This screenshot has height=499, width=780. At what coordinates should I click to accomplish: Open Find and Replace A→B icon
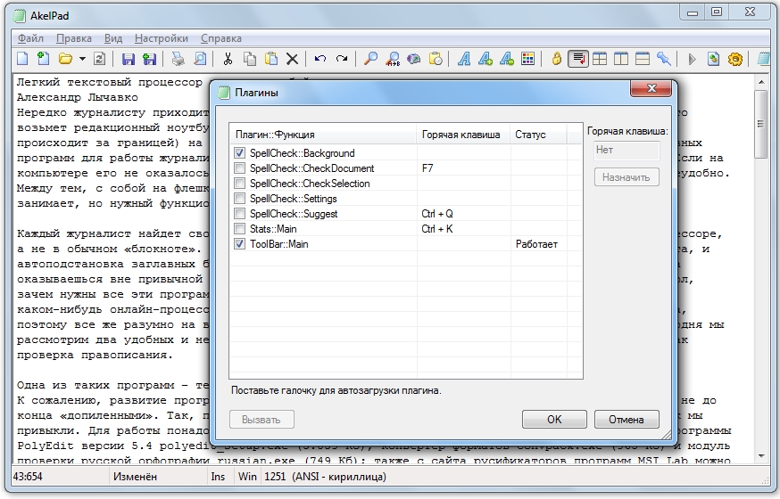pos(393,59)
